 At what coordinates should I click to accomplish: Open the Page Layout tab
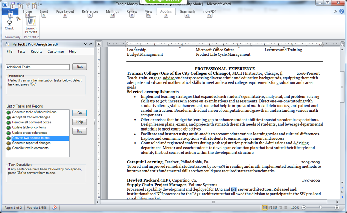tap(65, 11)
